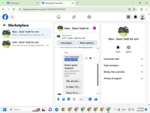Record a voice clip with microphone icon
Image resolution: width=150 pixels, height=113 pixels.
(58, 99)
